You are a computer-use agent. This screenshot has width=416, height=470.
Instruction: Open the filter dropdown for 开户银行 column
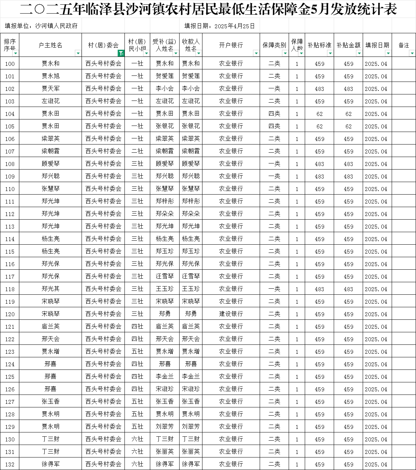click(x=256, y=53)
